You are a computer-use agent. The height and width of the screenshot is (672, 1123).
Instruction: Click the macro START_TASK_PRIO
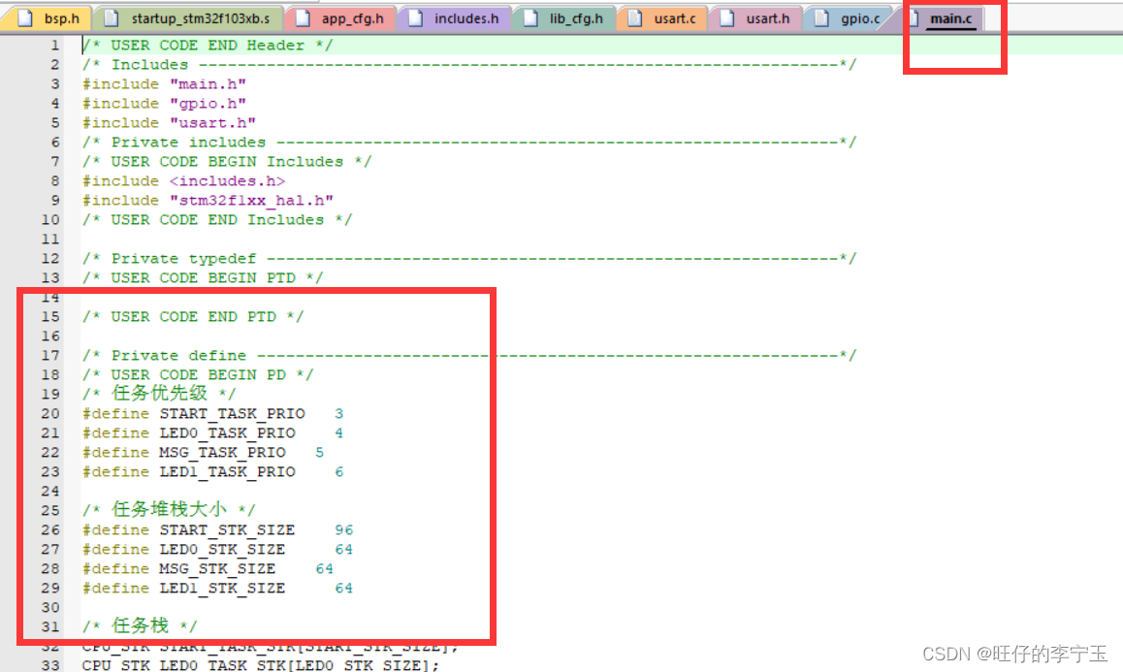[232, 413]
